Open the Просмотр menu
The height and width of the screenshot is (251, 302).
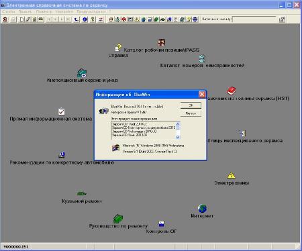coord(44,11)
